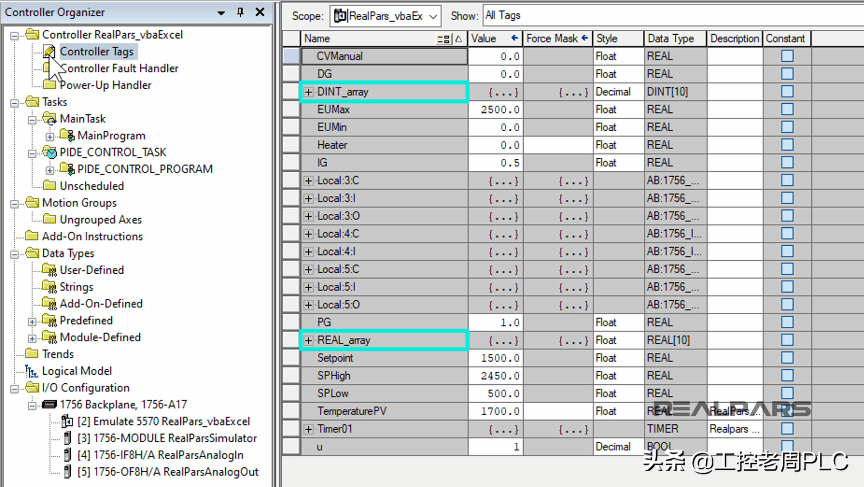Click the name filter icon in Name header

coord(443,39)
